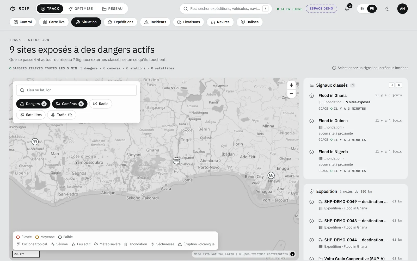
Task: Open the notifications bell
Action: tap(347, 9)
